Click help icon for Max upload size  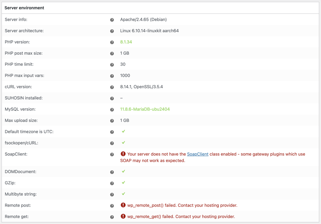tap(112, 121)
